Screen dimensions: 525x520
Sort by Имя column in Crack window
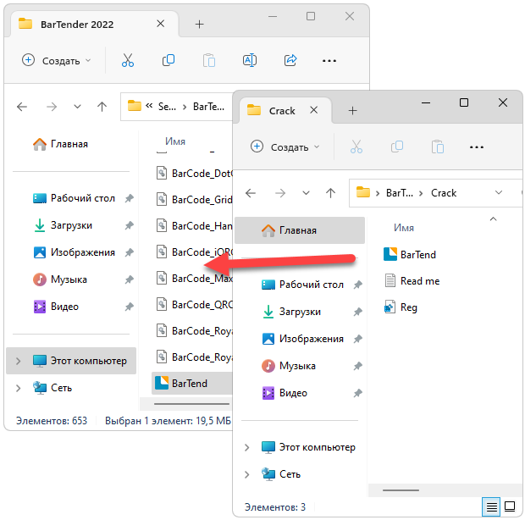[x=403, y=228]
